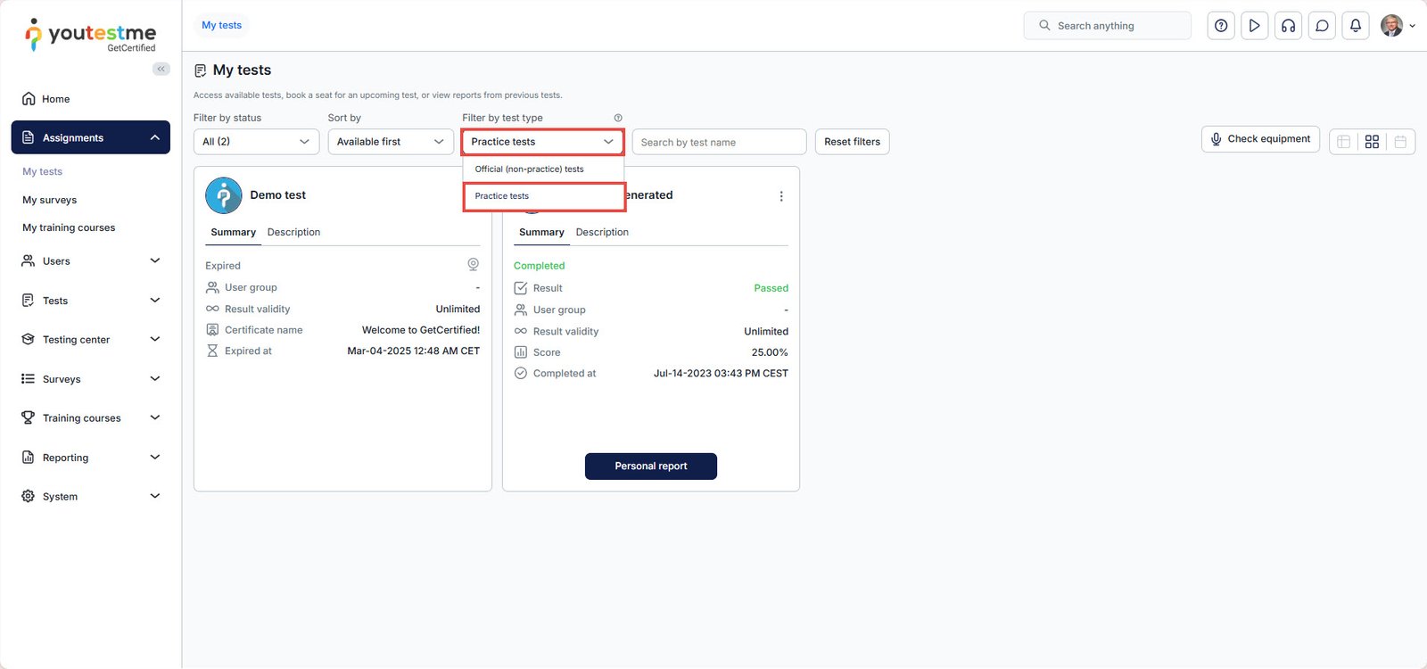Click the Search by test name field
The width and height of the screenshot is (1427, 669).
(x=719, y=143)
